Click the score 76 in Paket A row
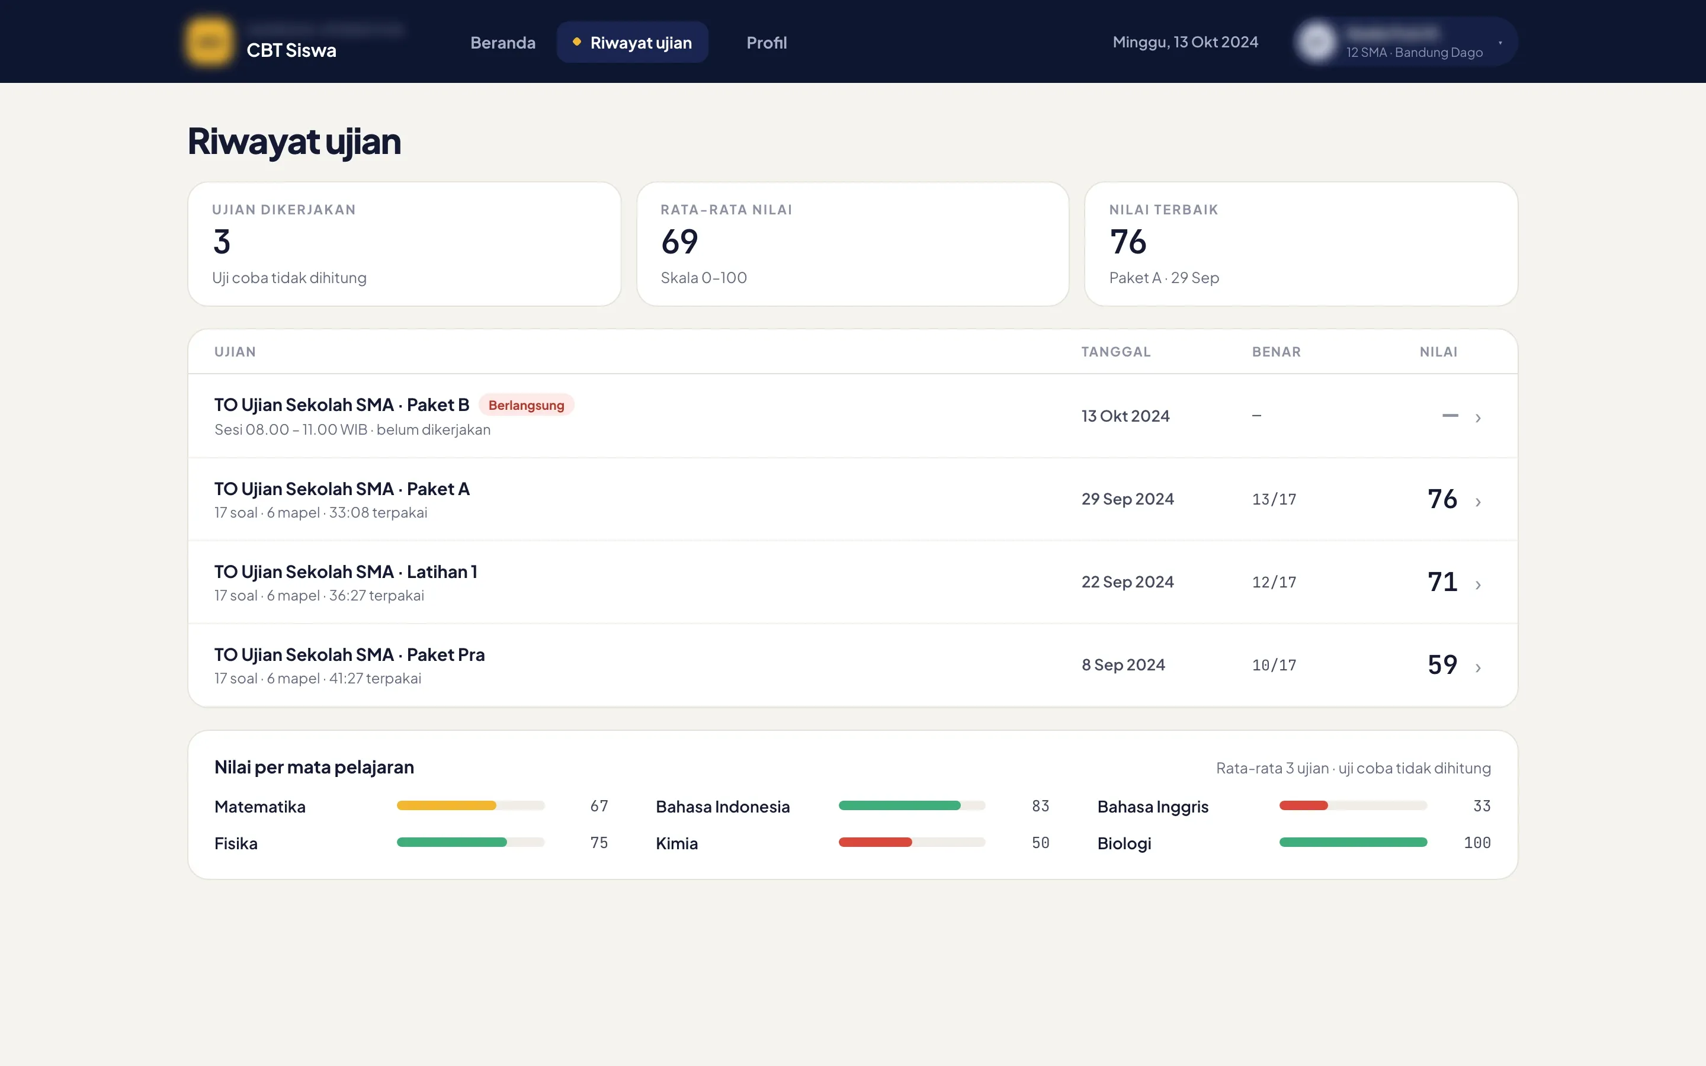 [x=1442, y=499]
